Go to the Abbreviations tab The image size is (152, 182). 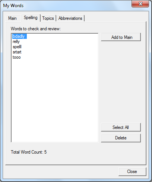pyautogui.click(x=70, y=18)
